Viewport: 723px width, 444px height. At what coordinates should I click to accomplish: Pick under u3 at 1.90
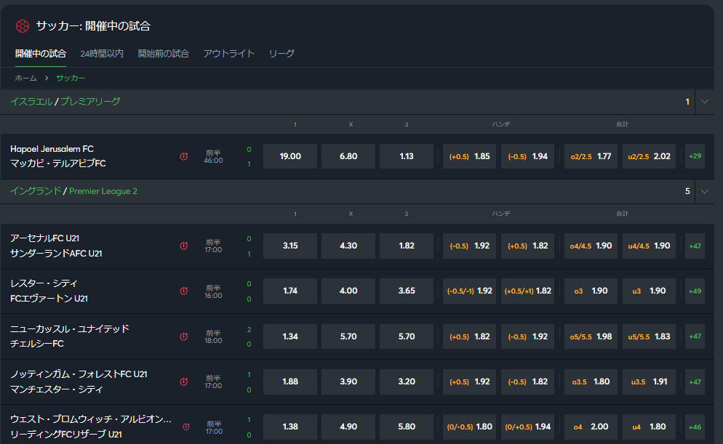tap(649, 291)
